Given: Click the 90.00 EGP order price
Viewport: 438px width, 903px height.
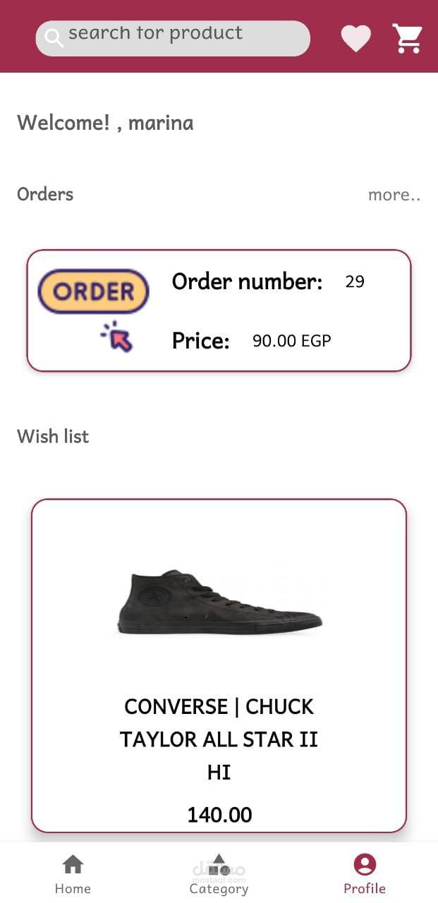Looking at the screenshot, I should pyautogui.click(x=291, y=341).
